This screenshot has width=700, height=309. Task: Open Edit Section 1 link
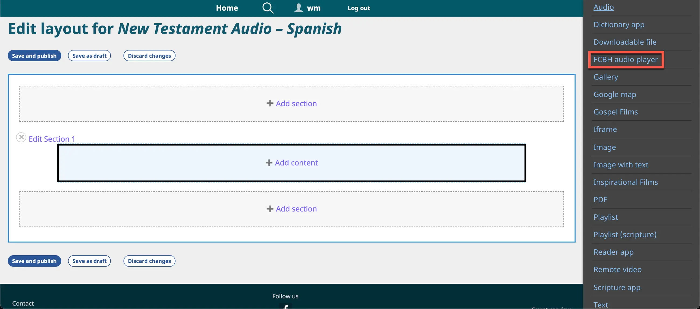[x=52, y=139]
